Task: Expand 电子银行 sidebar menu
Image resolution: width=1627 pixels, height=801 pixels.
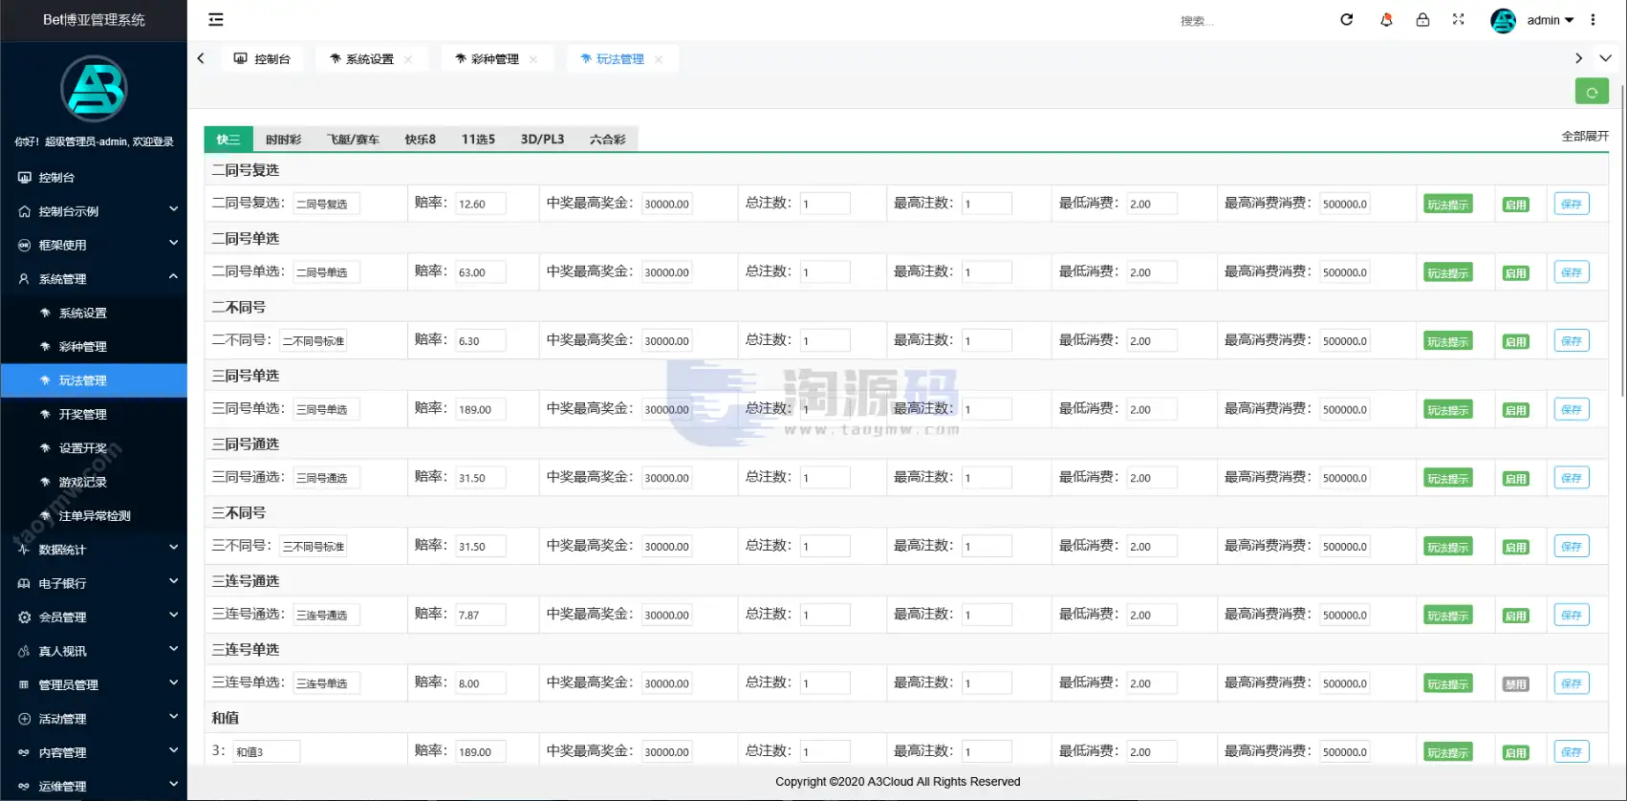Action: pyautogui.click(x=173, y=581)
